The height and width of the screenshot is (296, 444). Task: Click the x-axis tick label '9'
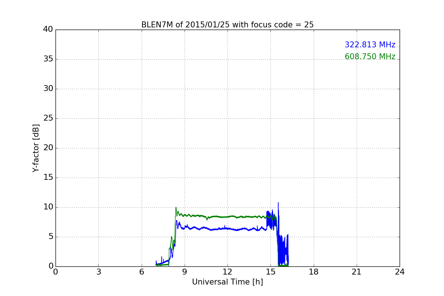coord(185,272)
